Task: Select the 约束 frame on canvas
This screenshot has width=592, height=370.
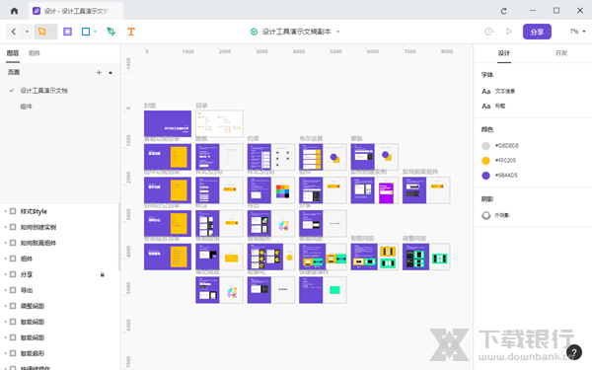Action: click(x=271, y=157)
